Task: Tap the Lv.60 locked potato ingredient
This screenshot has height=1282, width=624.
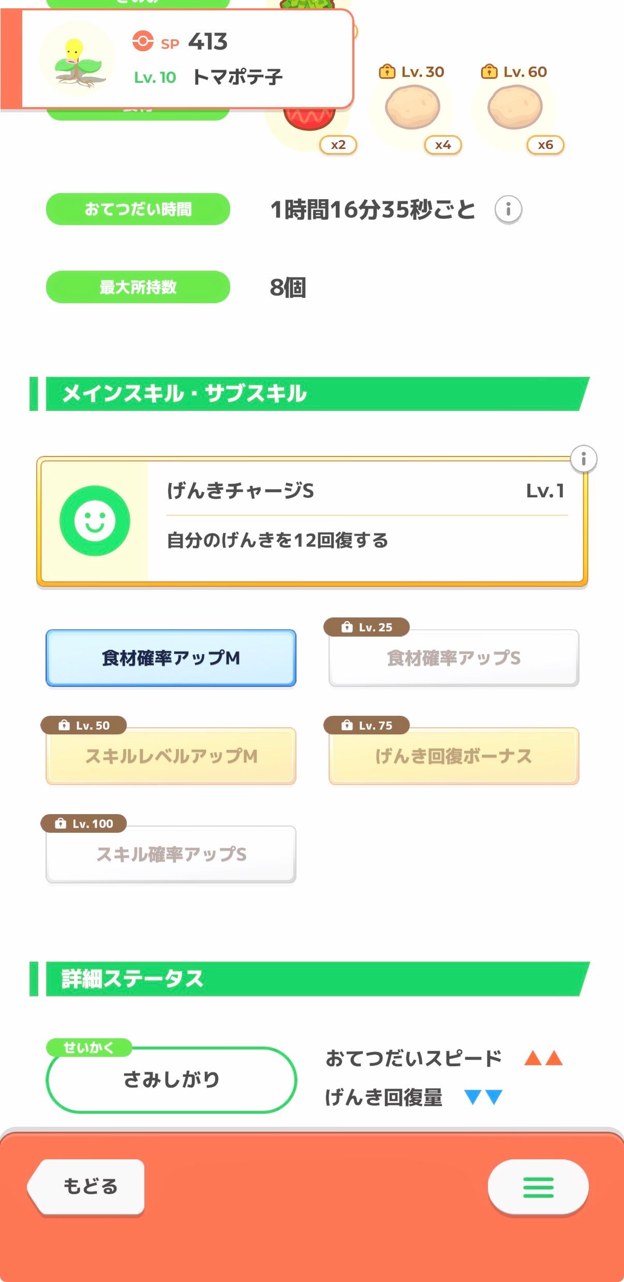Action: point(515,108)
